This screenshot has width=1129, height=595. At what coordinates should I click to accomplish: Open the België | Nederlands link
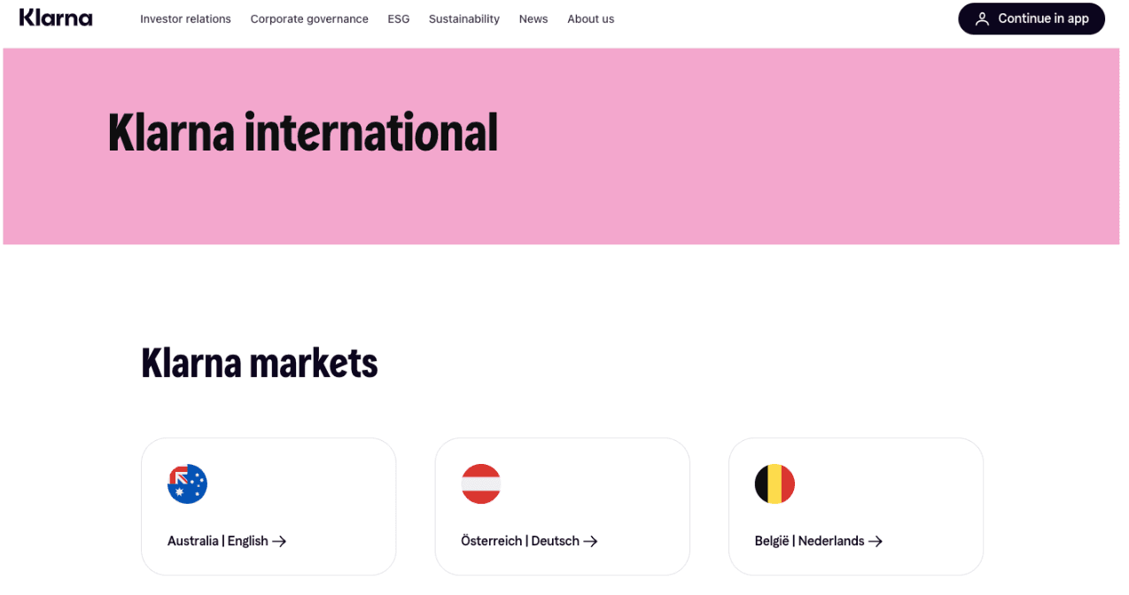click(x=819, y=541)
